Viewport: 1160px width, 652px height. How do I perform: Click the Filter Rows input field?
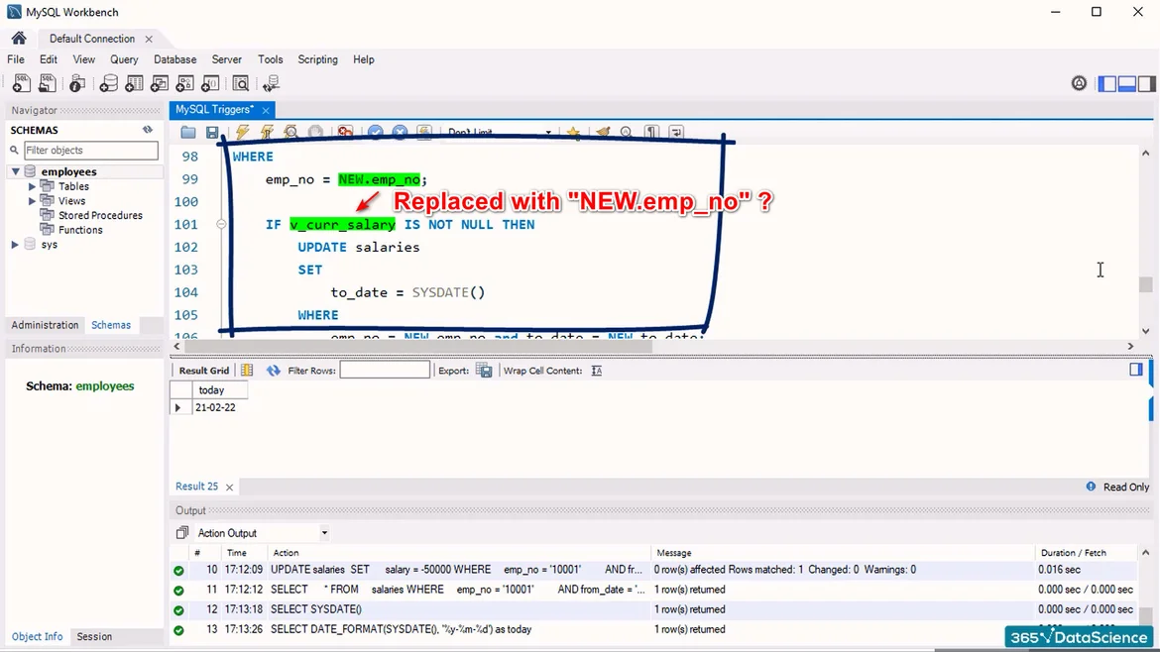[385, 371]
